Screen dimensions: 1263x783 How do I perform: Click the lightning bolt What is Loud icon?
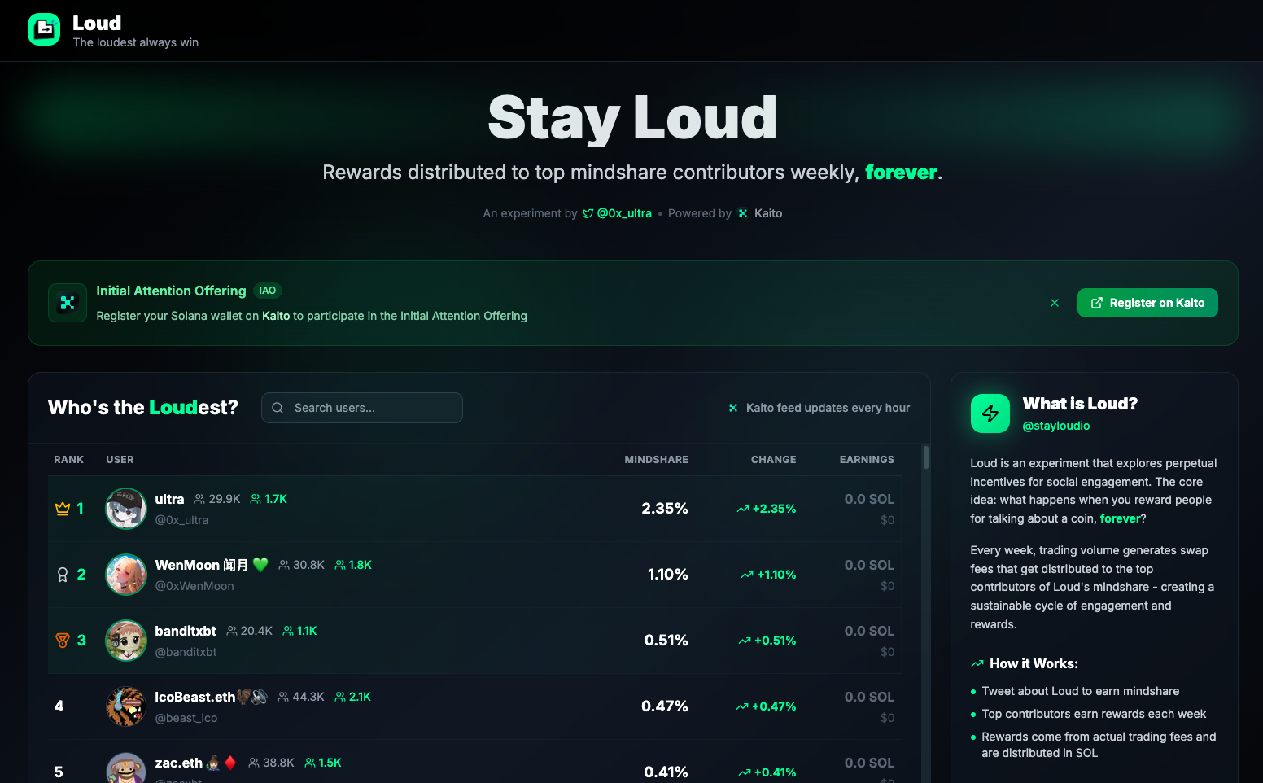pyautogui.click(x=990, y=413)
